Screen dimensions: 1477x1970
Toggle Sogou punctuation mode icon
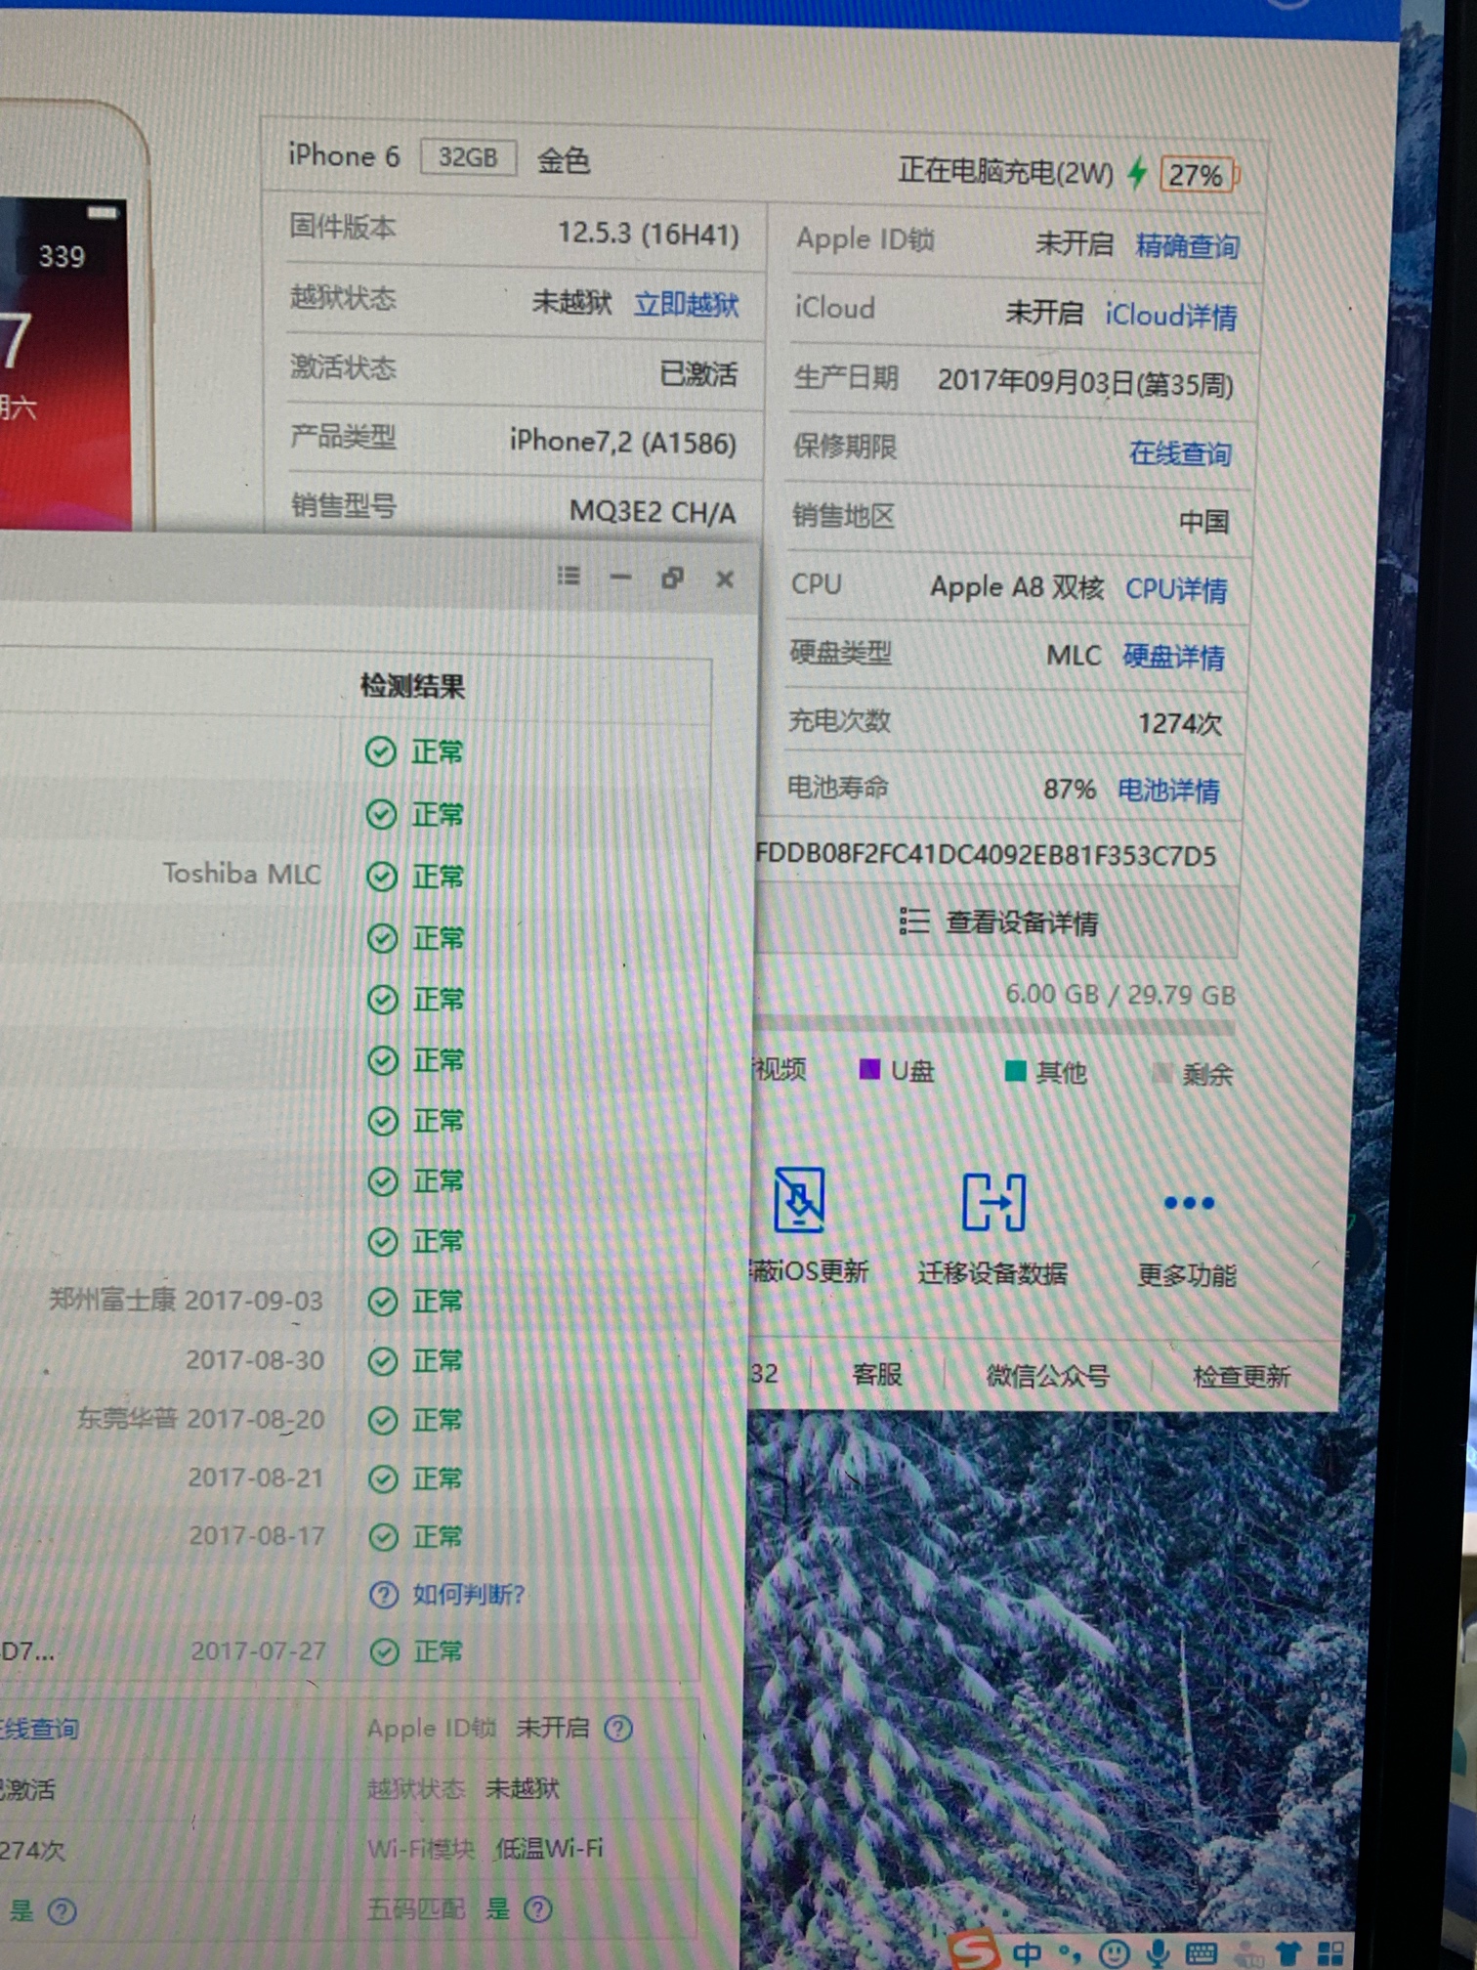(x=1070, y=1953)
